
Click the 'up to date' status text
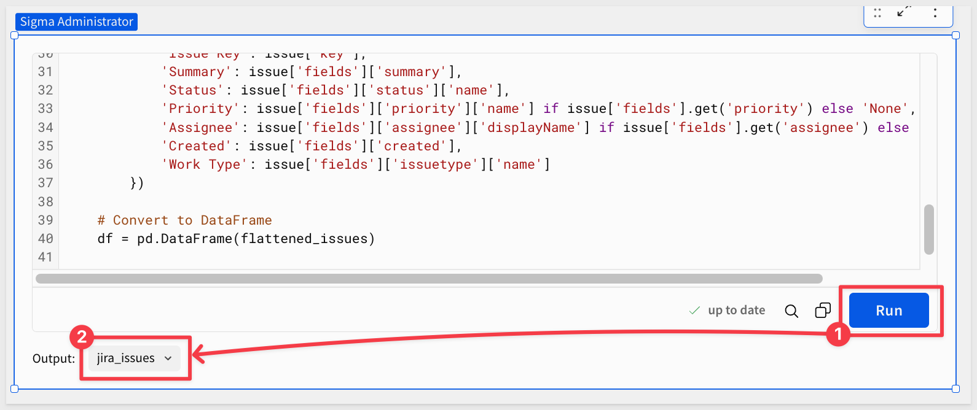[736, 311]
